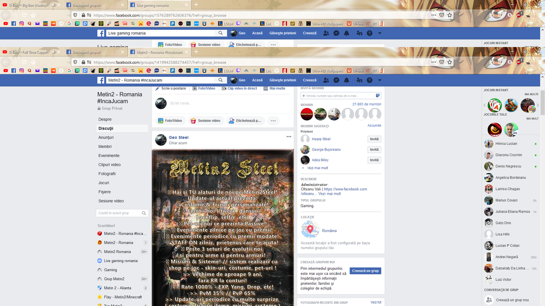Click Creează un grup button
The width and height of the screenshot is (545, 306).
(365, 271)
